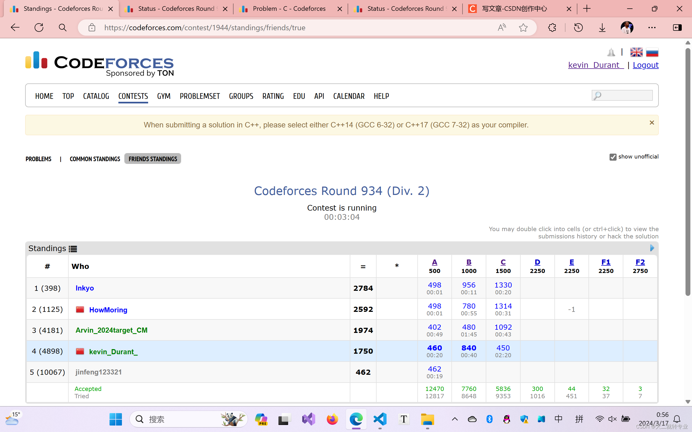Open Windows Start menu
Screen dimensions: 692x432
(x=115, y=419)
